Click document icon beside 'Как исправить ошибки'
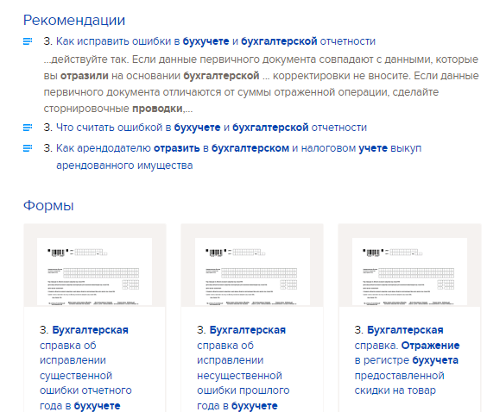Image resolution: width=487 pixels, height=412 pixels. (x=28, y=41)
